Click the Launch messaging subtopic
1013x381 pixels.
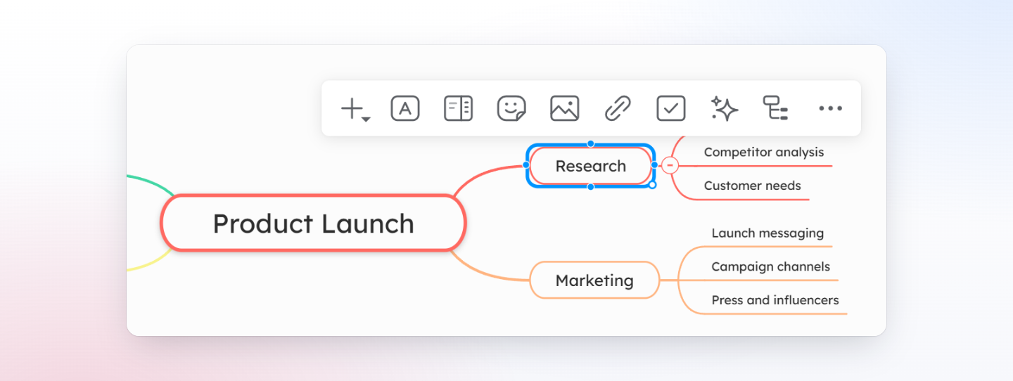(767, 233)
